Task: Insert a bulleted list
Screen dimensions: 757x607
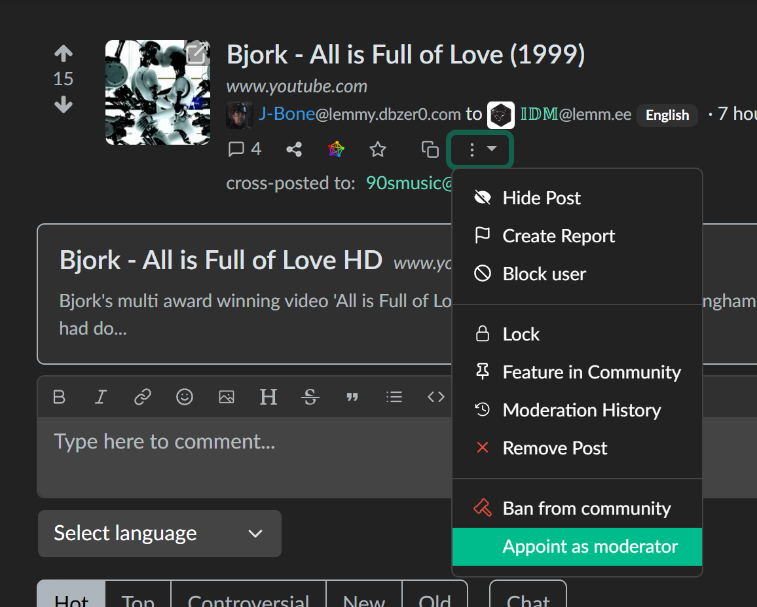Action: pyautogui.click(x=394, y=397)
